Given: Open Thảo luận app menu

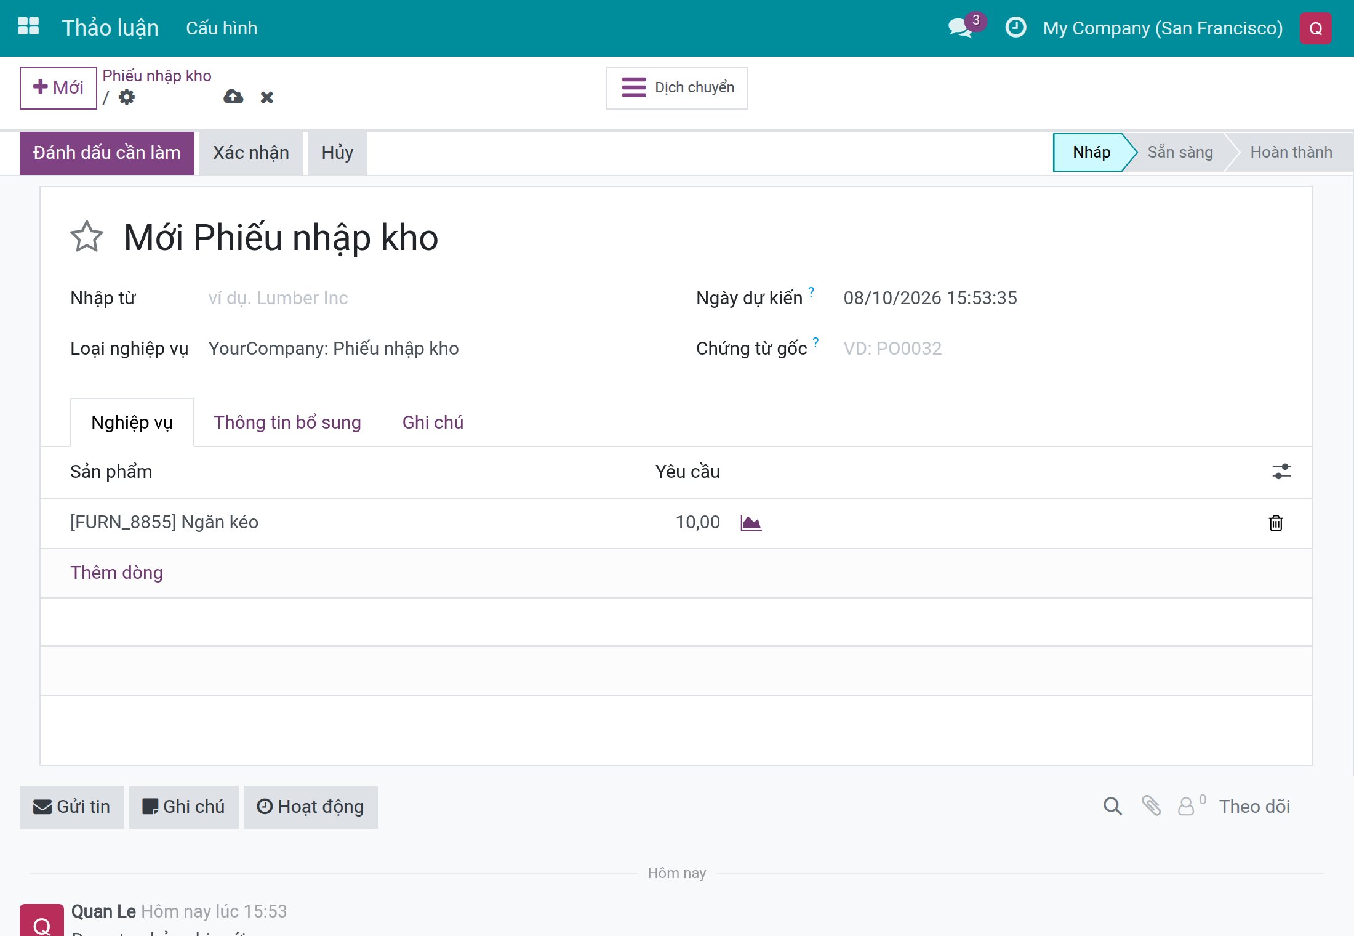Looking at the screenshot, I should click(x=110, y=28).
